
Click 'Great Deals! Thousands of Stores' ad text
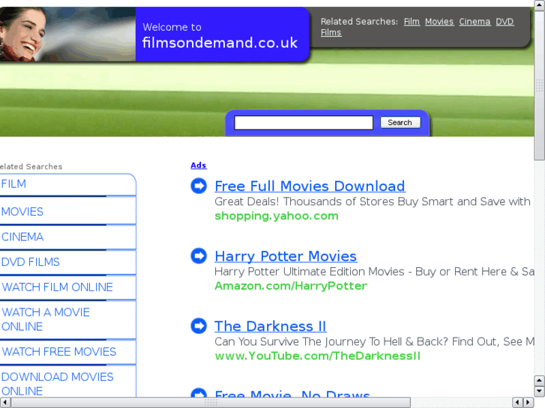[x=373, y=201]
